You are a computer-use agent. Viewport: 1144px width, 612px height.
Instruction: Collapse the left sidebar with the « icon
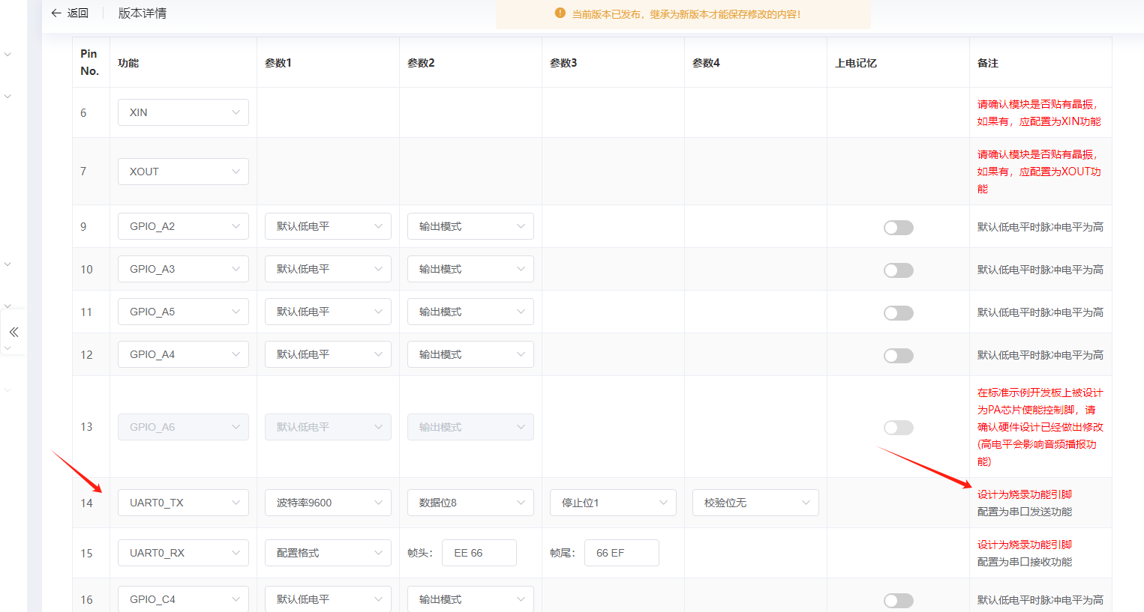pyautogui.click(x=13, y=332)
